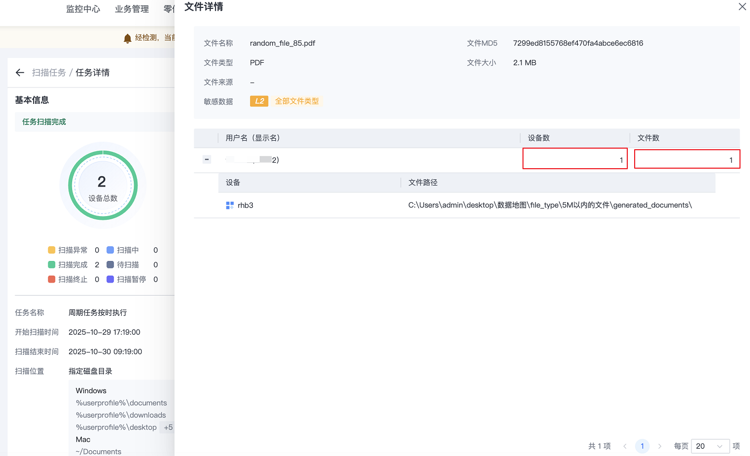Viewport: 750px width, 456px height.
Task: Click the Windows device icon beside rhb3
Action: click(x=230, y=206)
